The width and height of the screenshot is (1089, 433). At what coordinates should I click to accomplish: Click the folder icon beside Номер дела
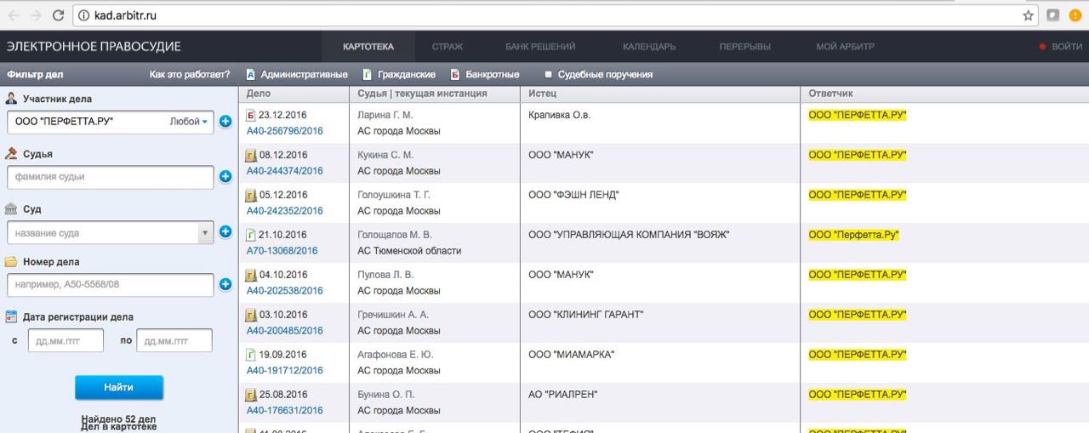pos(12,262)
